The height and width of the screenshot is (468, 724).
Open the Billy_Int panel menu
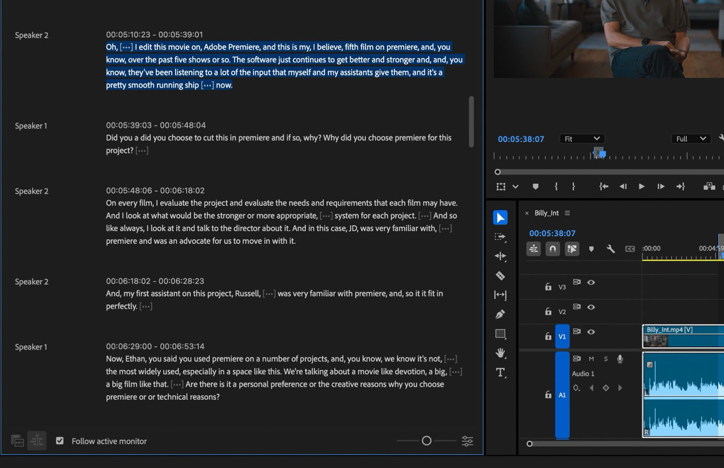tap(568, 213)
